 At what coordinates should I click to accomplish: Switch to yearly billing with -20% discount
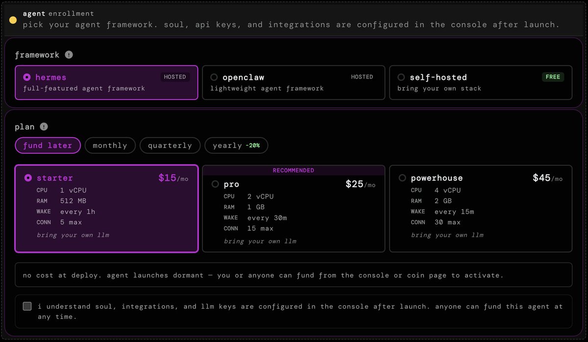236,146
